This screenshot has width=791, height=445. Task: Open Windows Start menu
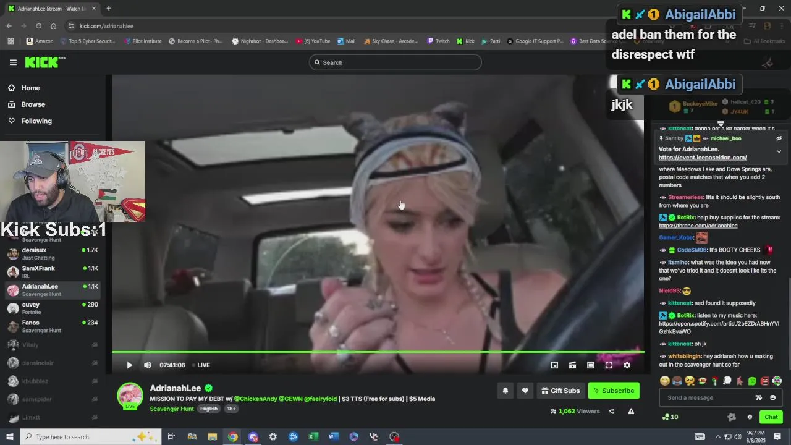[x=9, y=437]
